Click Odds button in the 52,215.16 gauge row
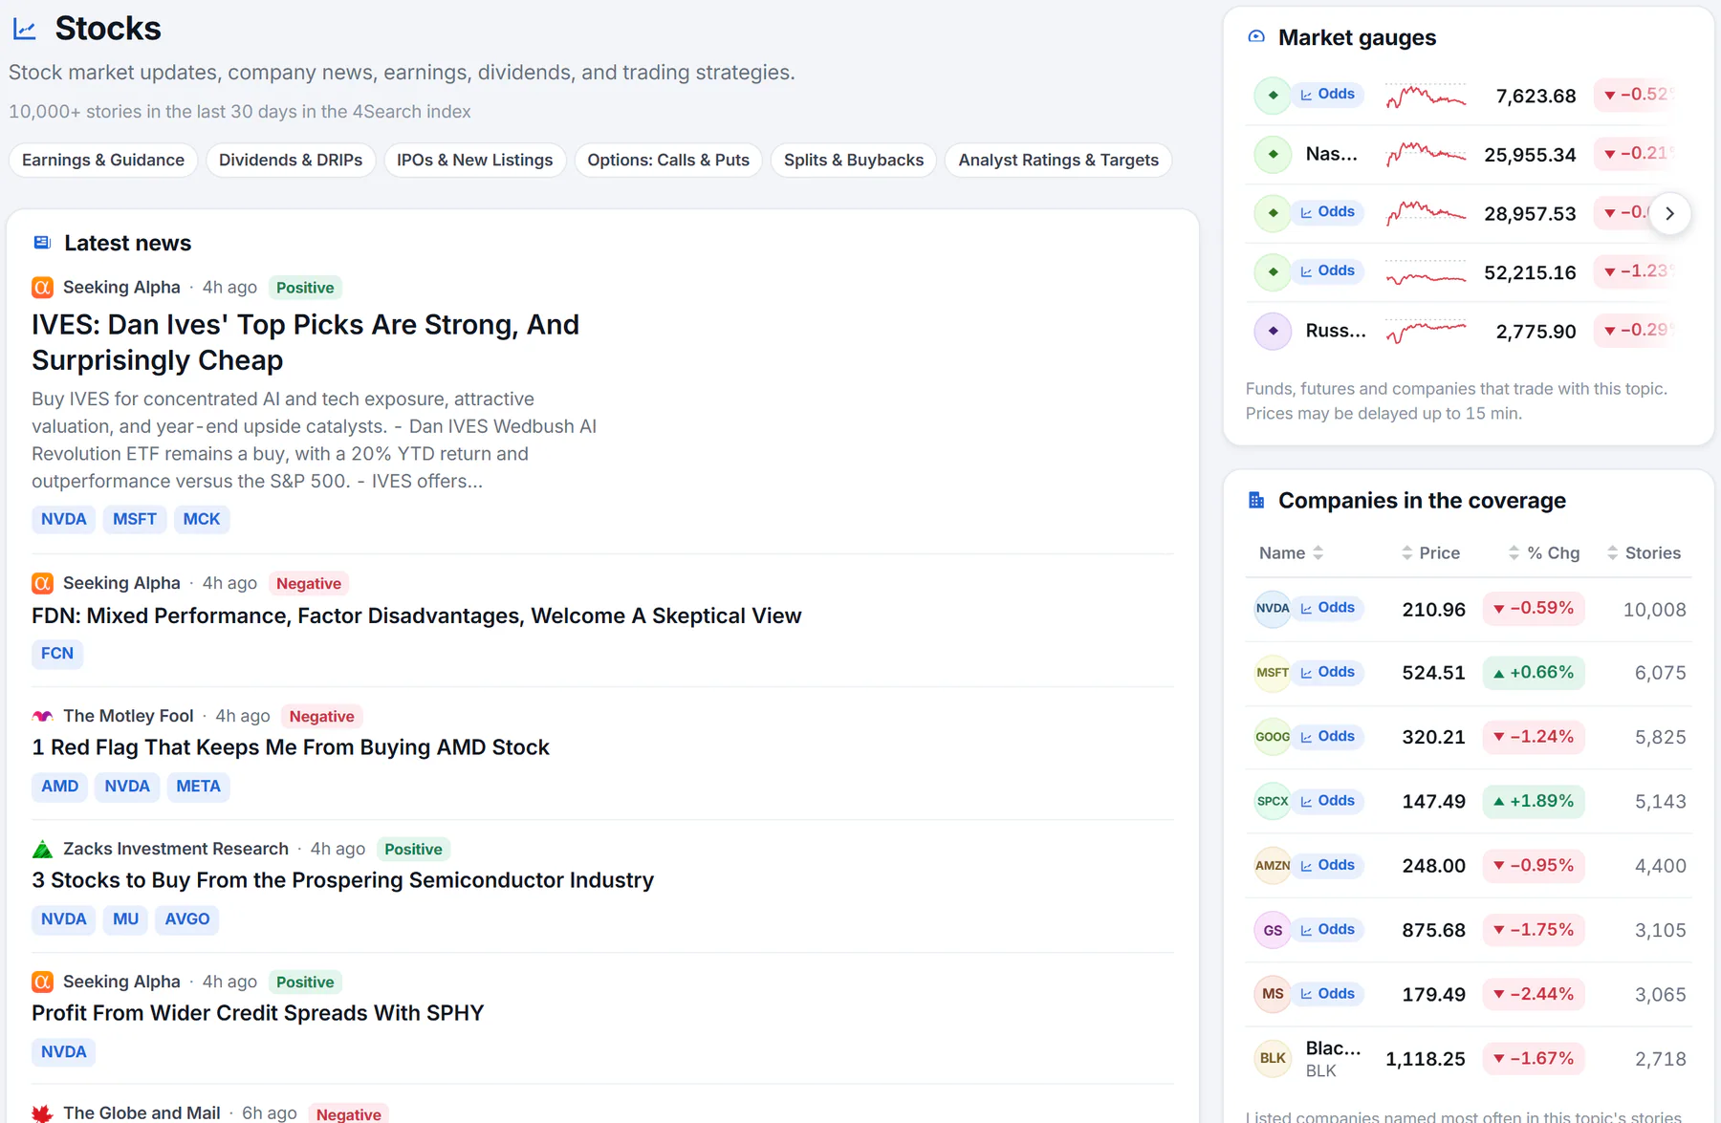Image resolution: width=1721 pixels, height=1123 pixels. [x=1327, y=270]
